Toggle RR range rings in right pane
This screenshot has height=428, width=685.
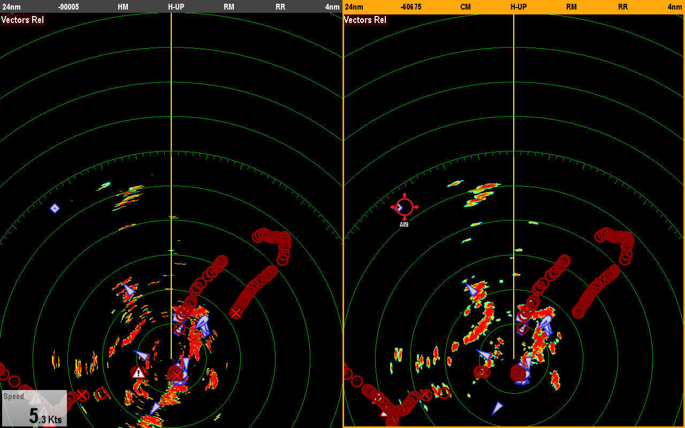[x=622, y=7]
